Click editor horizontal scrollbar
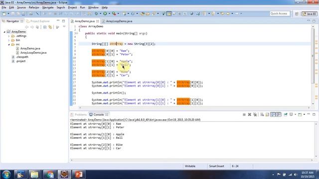The image size is (319, 179). point(194,108)
